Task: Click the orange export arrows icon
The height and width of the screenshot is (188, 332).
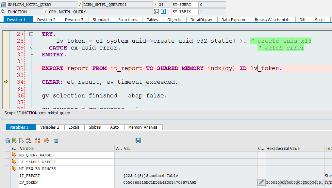Action: (47, 141)
